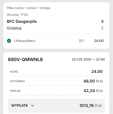Click the KURS row value 24.00
The image size is (113, 114).
(x=97, y=71)
